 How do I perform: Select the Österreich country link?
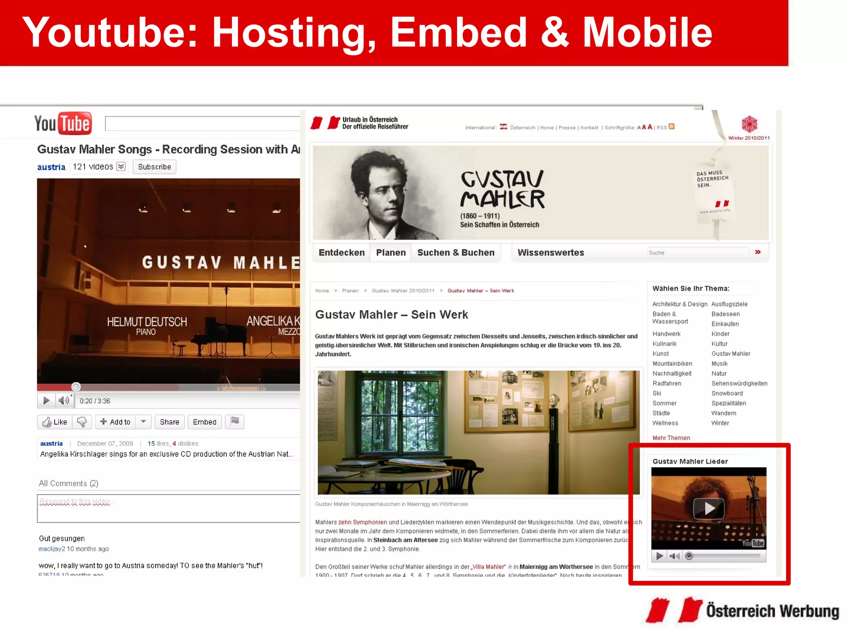[x=522, y=128]
